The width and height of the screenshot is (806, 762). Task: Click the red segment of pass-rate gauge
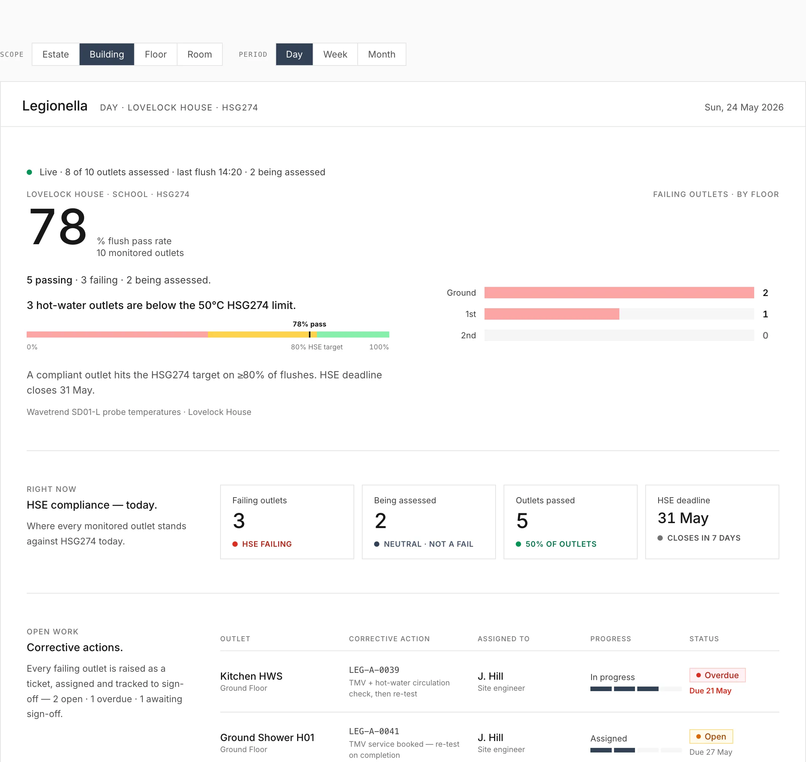click(x=117, y=335)
